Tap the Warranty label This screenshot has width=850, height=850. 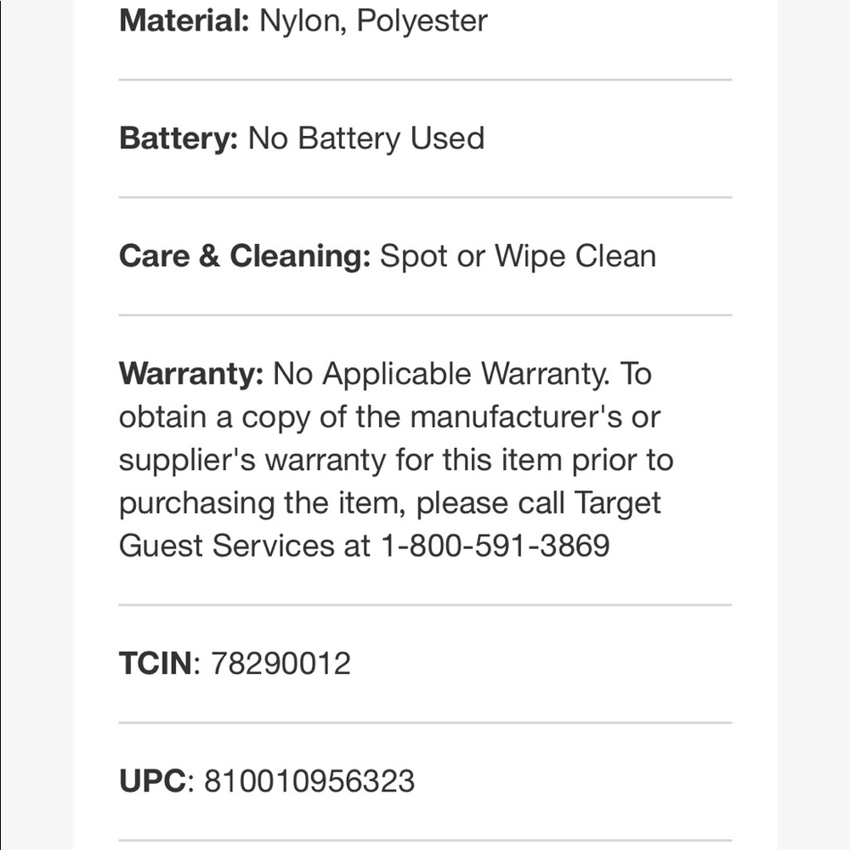(191, 374)
